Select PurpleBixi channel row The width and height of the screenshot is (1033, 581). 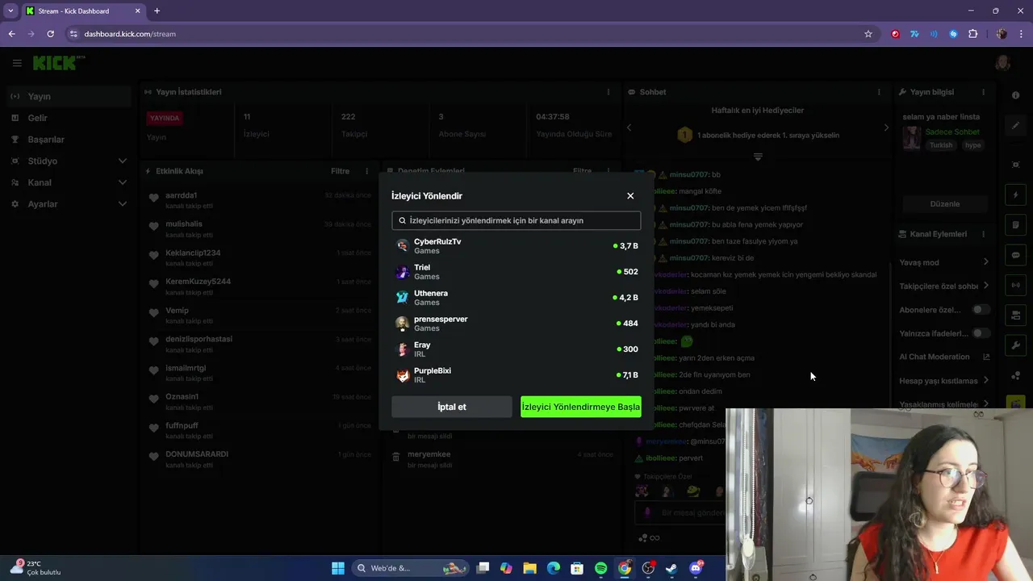(516, 375)
